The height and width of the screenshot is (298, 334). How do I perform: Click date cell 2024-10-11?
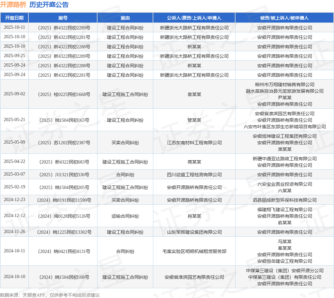[x=14, y=251]
